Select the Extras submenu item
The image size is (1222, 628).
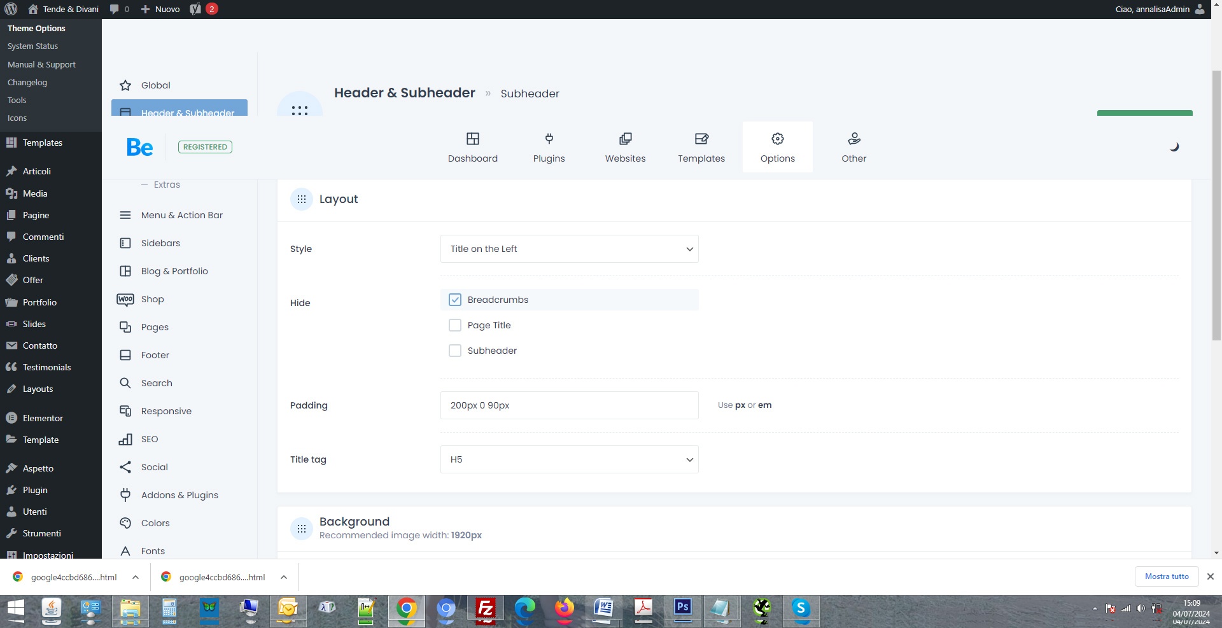[167, 185]
